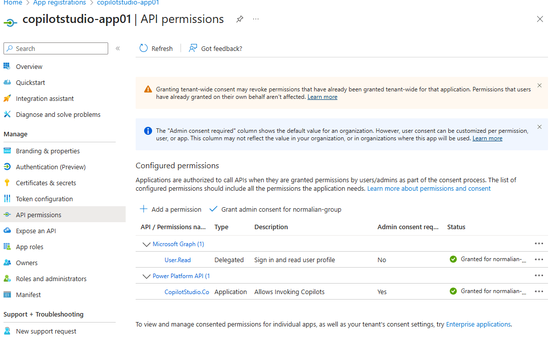The height and width of the screenshot is (356, 552).
Task: Dismiss the orange tenant-wide consent warning
Action: tap(540, 85)
